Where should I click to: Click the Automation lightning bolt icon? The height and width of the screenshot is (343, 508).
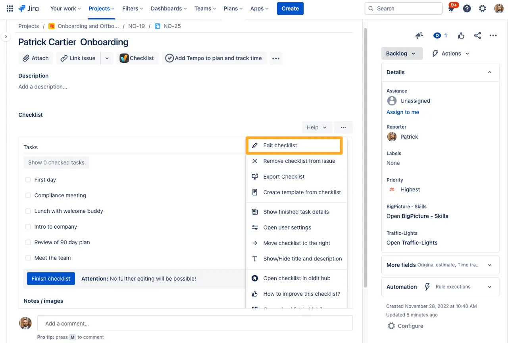point(427,287)
